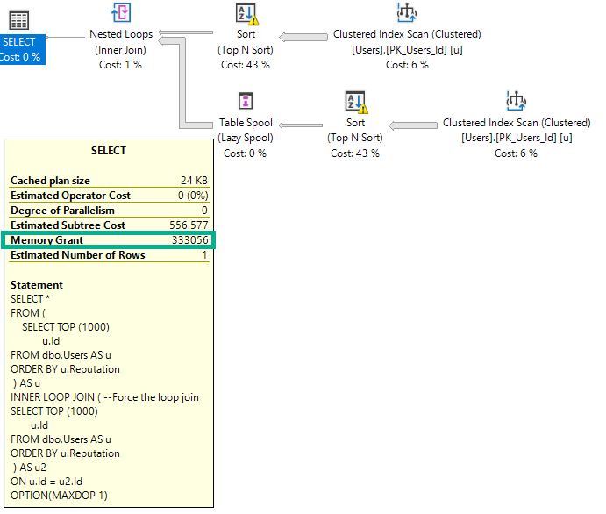Screen dimensions: 606x514
Task: Click the INNER LOOP JOIN statement line
Action: [104, 397]
